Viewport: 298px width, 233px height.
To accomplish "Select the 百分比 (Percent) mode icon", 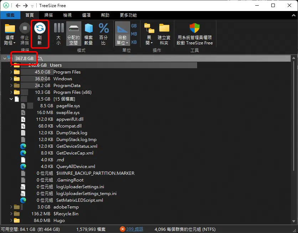I will pos(103,28).
